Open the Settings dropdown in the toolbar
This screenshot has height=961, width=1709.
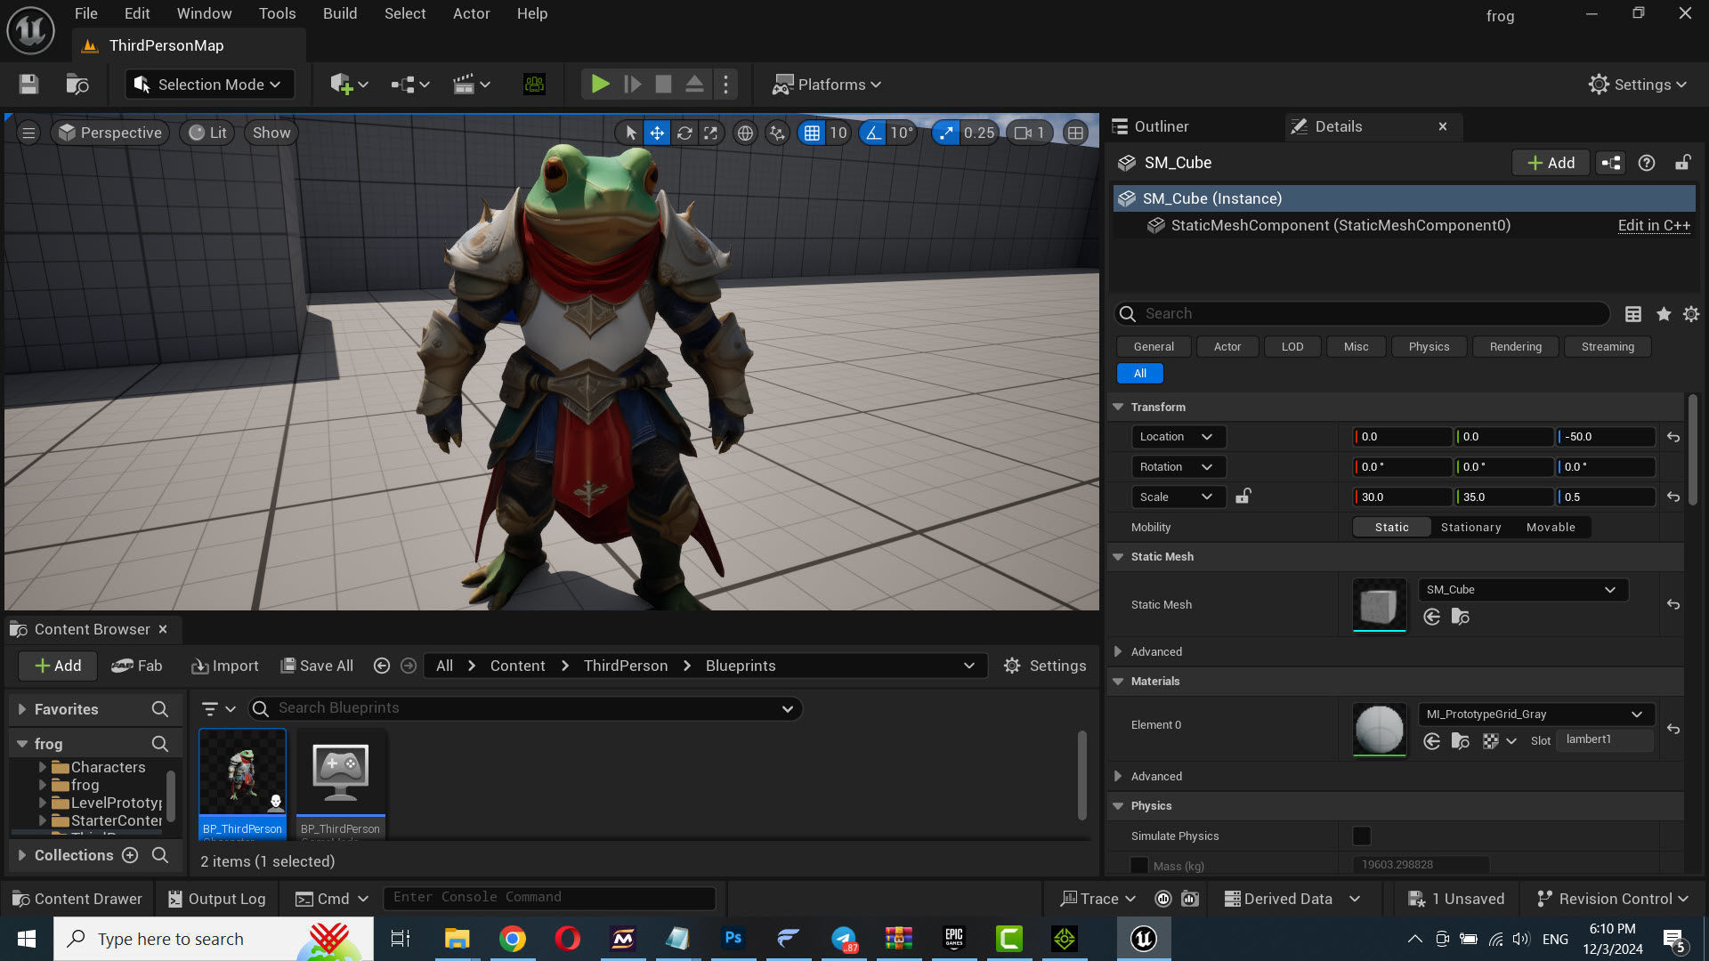click(x=1638, y=85)
